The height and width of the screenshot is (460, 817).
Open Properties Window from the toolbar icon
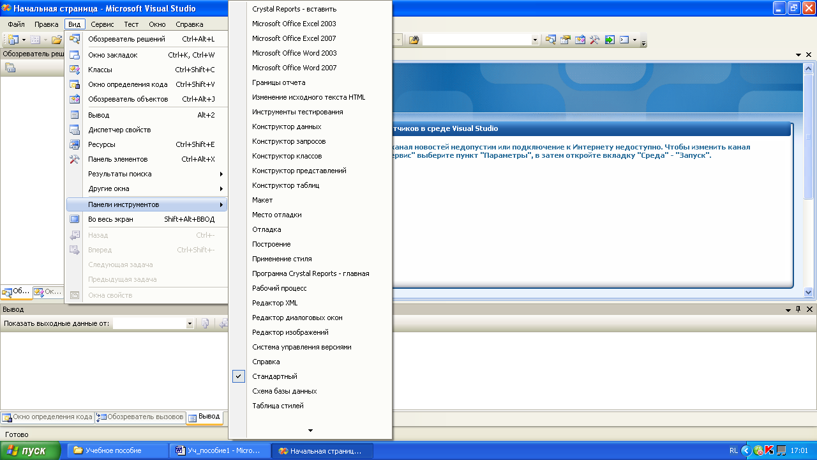coord(566,40)
